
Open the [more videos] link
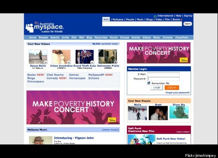pos(183,132)
